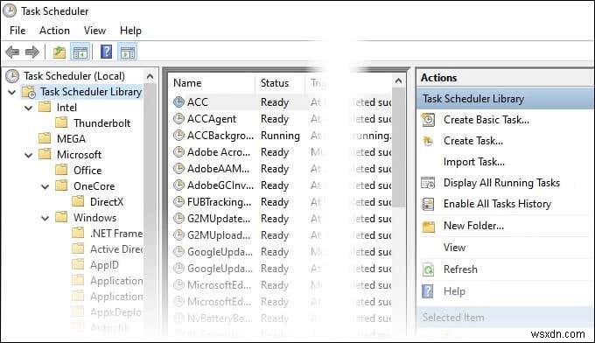Click task list scroll up arrow
Image resolution: width=595 pixels, height=343 pixels.
pyautogui.click(x=398, y=80)
